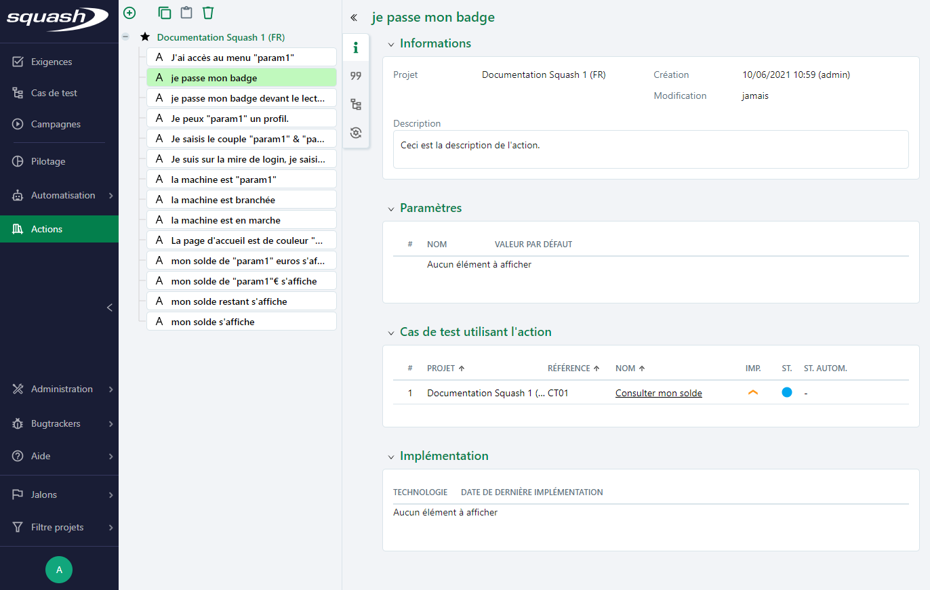Click the Description text field
930x590 pixels.
click(650, 149)
